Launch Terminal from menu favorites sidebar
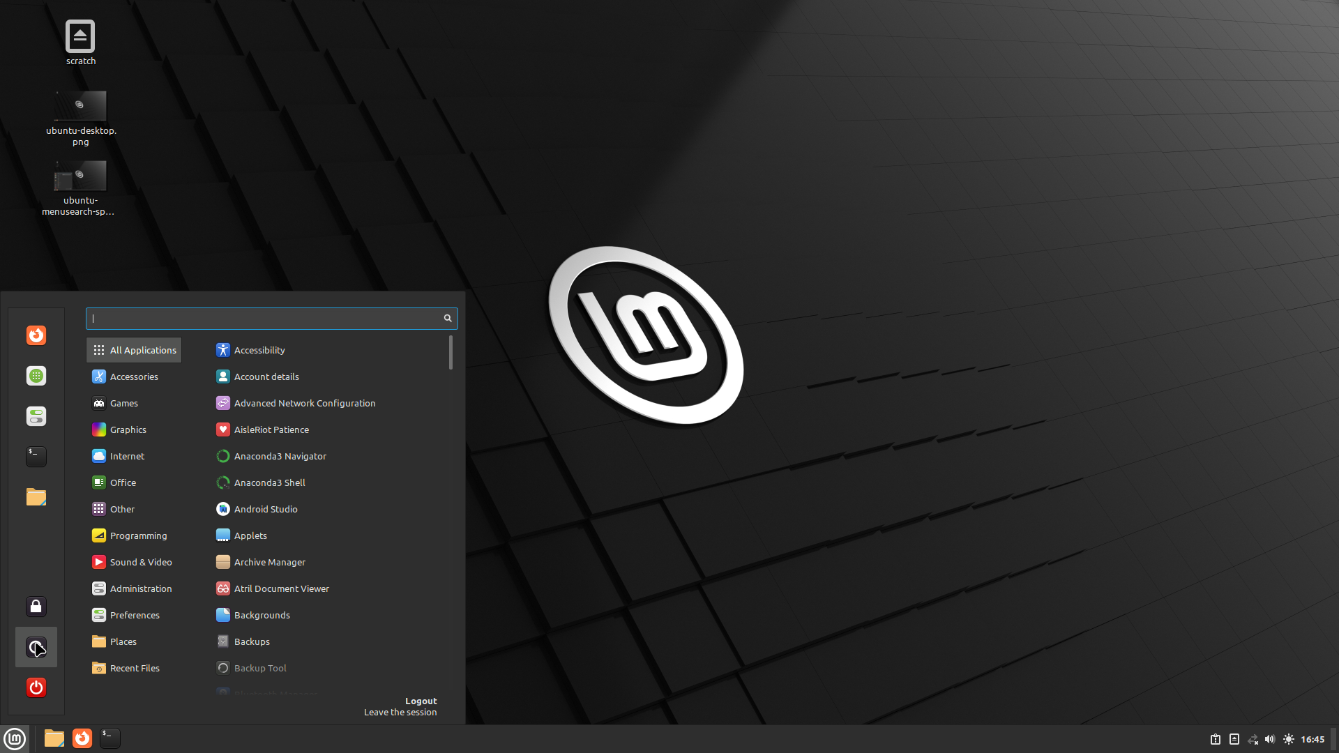The height and width of the screenshot is (753, 1339). point(36,457)
